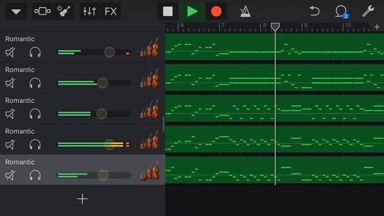The height and width of the screenshot is (216, 384).
Task: Undo the last action
Action: 314,11
